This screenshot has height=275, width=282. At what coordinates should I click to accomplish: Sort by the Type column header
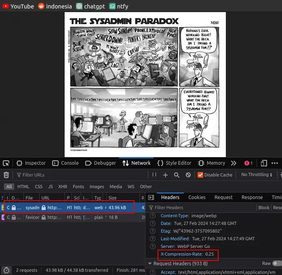coord(98,198)
